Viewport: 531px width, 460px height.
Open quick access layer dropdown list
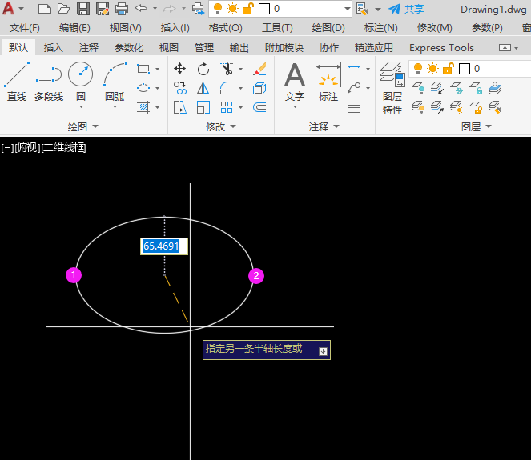[x=346, y=9]
